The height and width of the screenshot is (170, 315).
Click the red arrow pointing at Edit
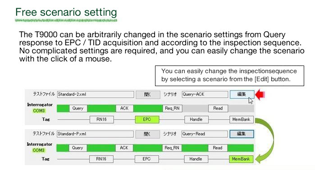[x=260, y=94]
